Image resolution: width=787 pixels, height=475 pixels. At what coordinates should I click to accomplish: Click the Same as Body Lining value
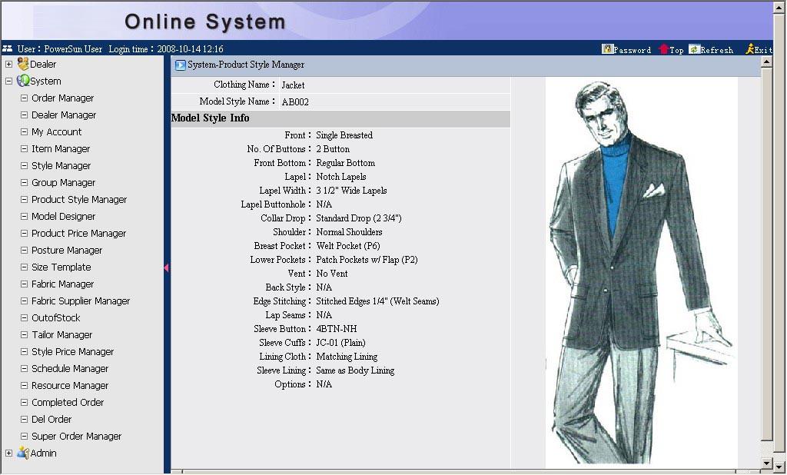[355, 370]
